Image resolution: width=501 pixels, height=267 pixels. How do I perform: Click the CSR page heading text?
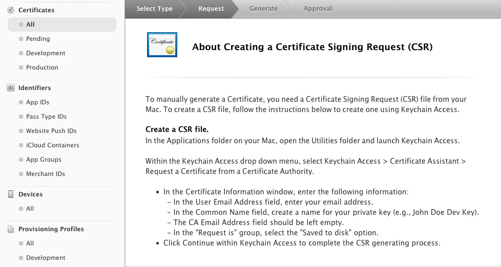[312, 47]
